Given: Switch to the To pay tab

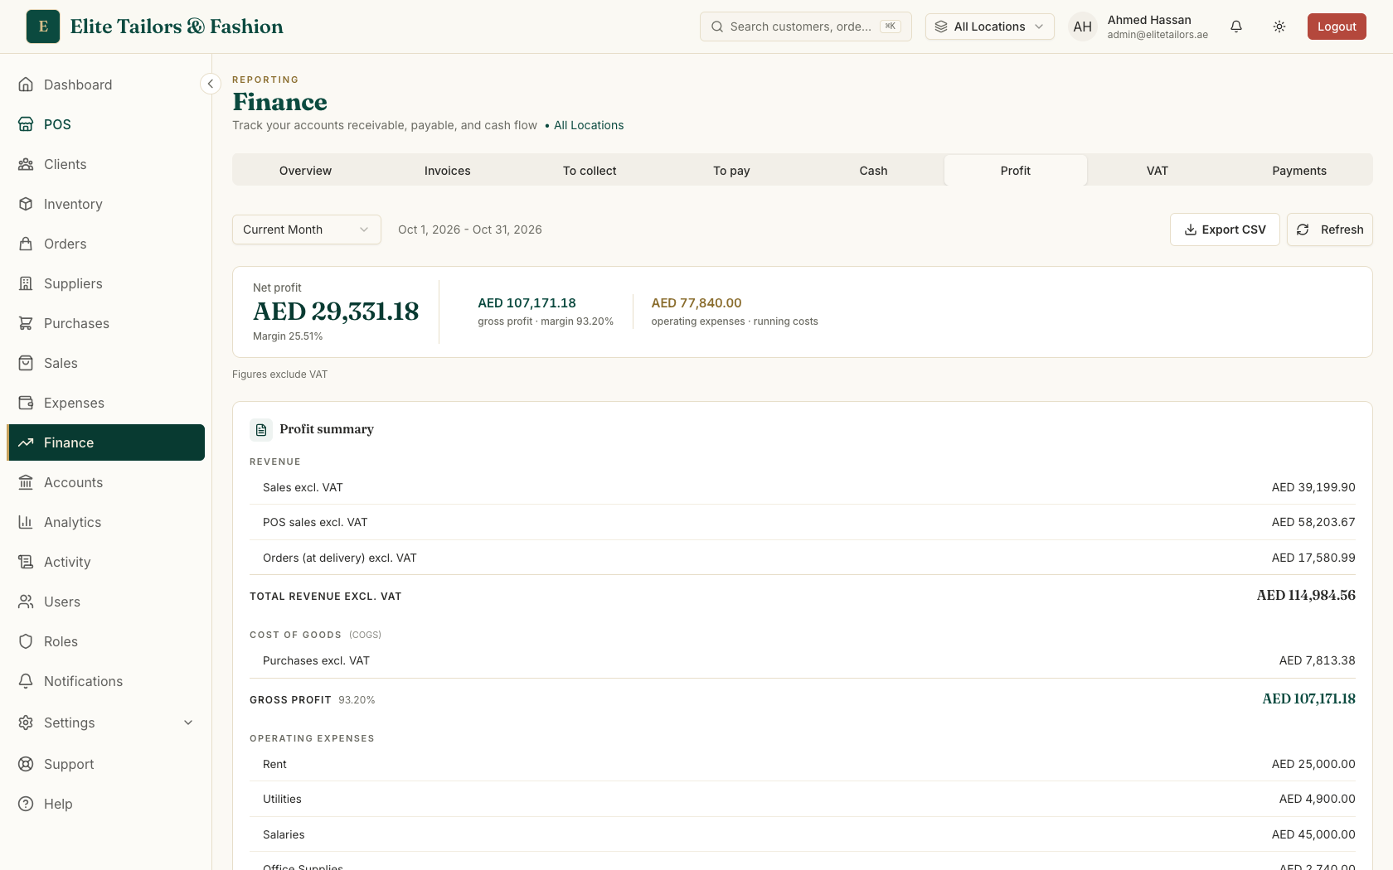Looking at the screenshot, I should [731, 171].
